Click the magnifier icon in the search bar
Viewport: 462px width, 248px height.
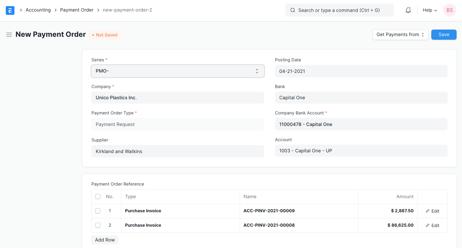[x=293, y=10]
